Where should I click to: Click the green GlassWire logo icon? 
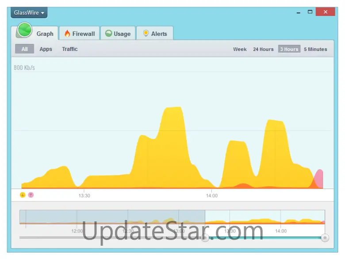[25, 30]
